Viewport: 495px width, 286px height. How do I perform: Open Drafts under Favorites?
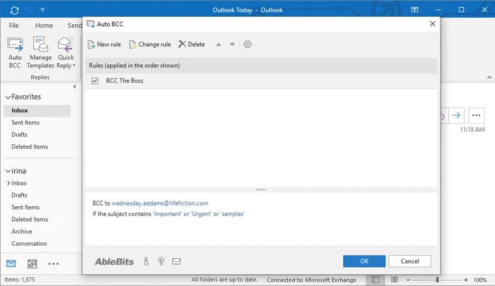[x=20, y=135]
